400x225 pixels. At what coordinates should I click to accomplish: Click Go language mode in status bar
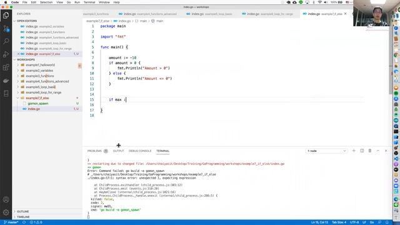(372, 222)
